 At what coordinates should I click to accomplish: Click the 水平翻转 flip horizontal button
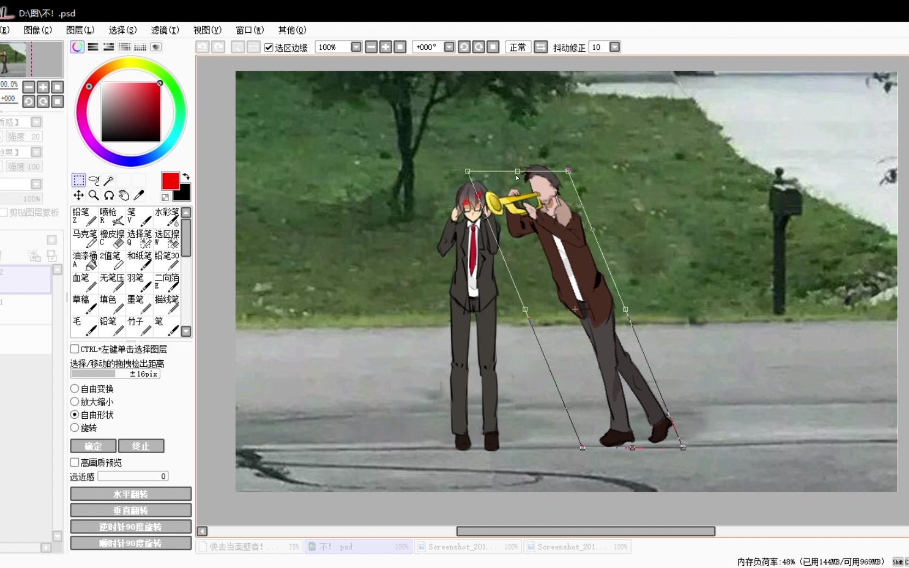coord(131,494)
